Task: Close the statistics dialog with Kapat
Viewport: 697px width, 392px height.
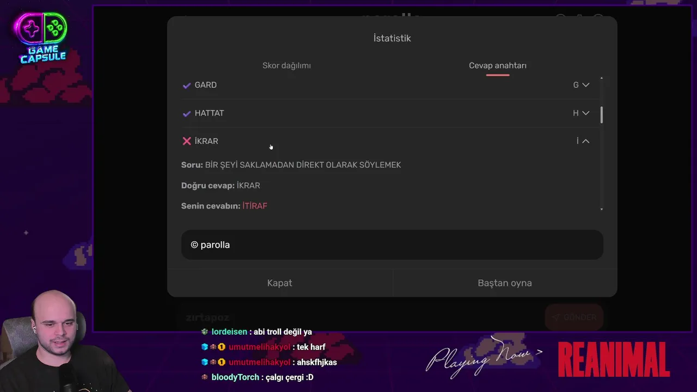Action: click(x=279, y=283)
